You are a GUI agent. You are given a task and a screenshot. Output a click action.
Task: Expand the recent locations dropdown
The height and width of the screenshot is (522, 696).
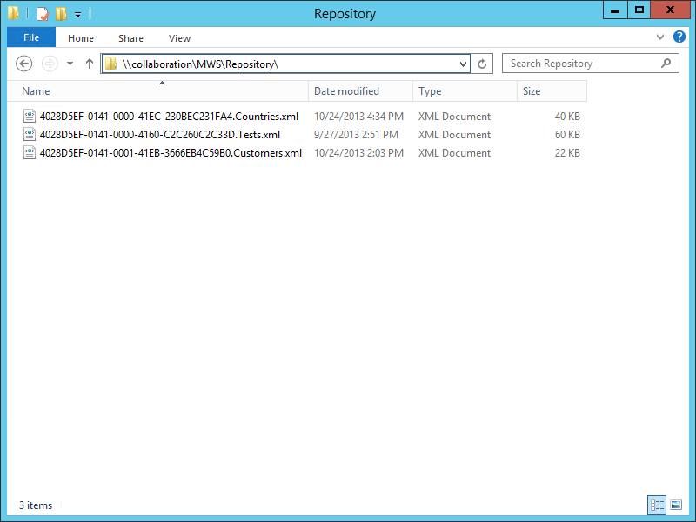point(70,64)
